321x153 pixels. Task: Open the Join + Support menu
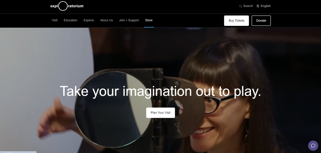tap(129, 20)
